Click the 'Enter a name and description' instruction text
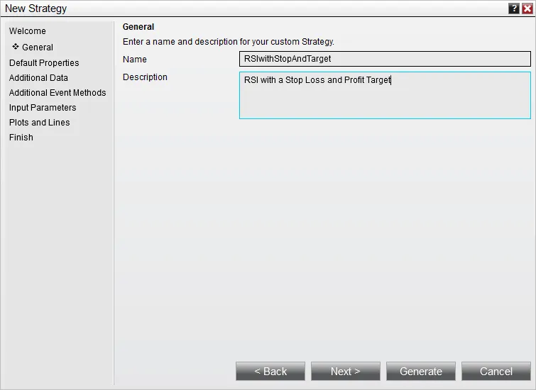This screenshot has width=536, height=390. (x=229, y=42)
